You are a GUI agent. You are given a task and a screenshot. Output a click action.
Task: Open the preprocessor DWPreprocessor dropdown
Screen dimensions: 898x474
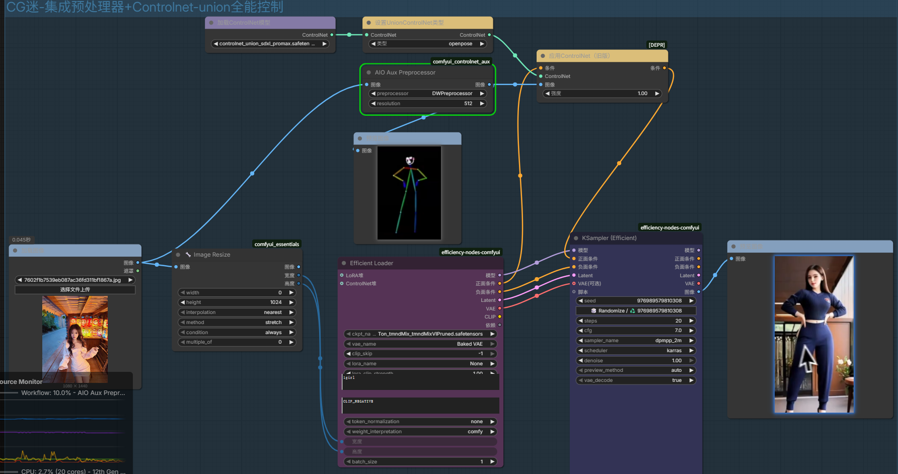(x=428, y=94)
